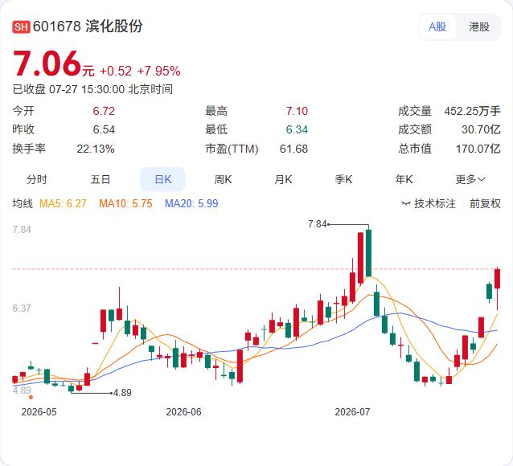Click the stock title 601678 滨化股份
This screenshot has width=513, height=466.
click(x=88, y=27)
